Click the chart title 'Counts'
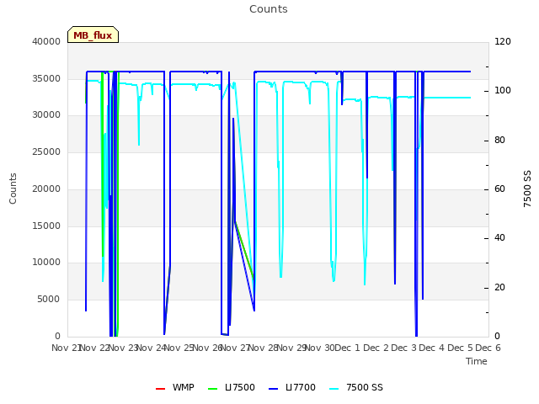The width and height of the screenshot is (539, 404). (x=269, y=9)
